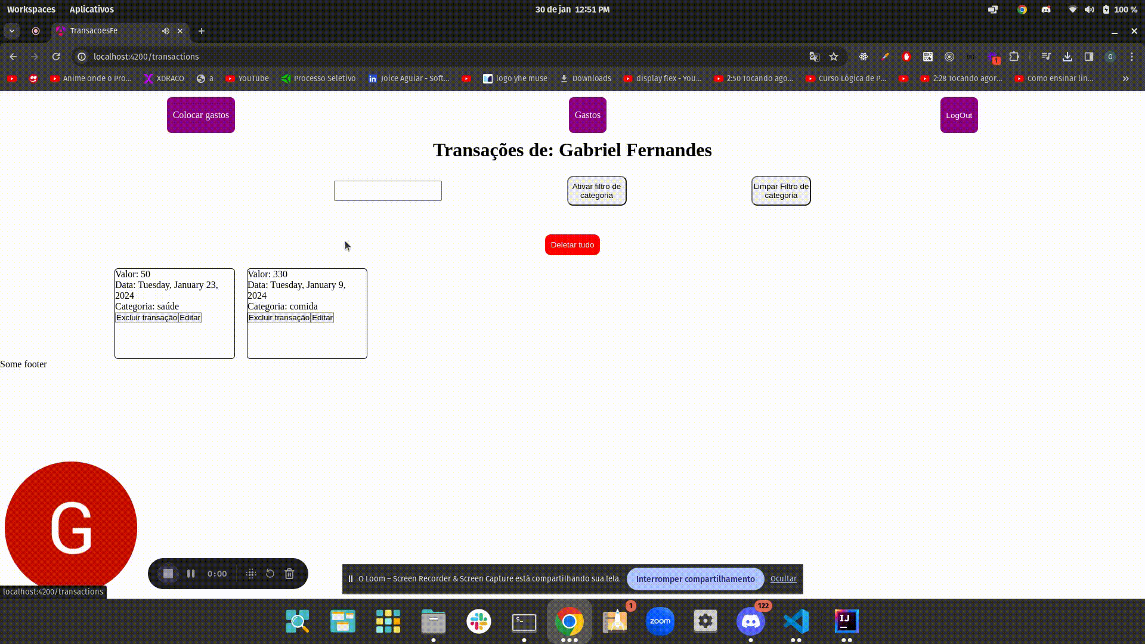Screen dimensions: 1145x644
Task: Select Colocar gastos menu item
Action: click(200, 115)
